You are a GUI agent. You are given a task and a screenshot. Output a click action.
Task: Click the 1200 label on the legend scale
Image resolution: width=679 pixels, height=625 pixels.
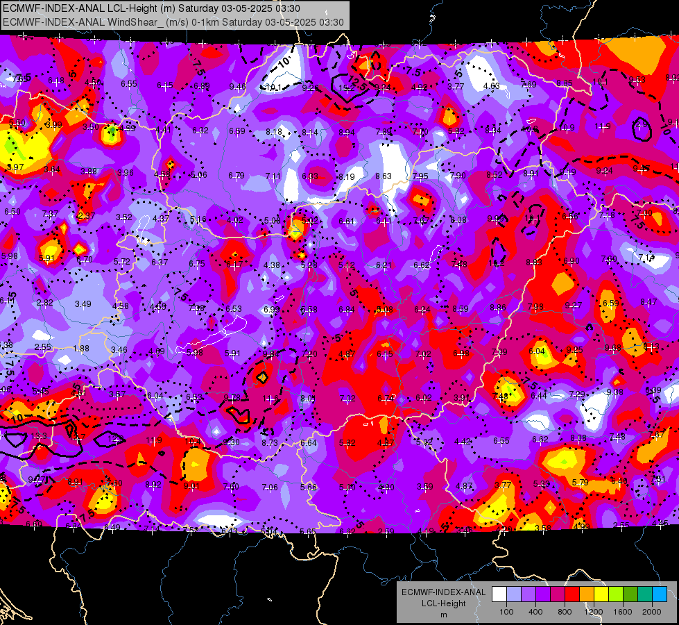(594, 612)
